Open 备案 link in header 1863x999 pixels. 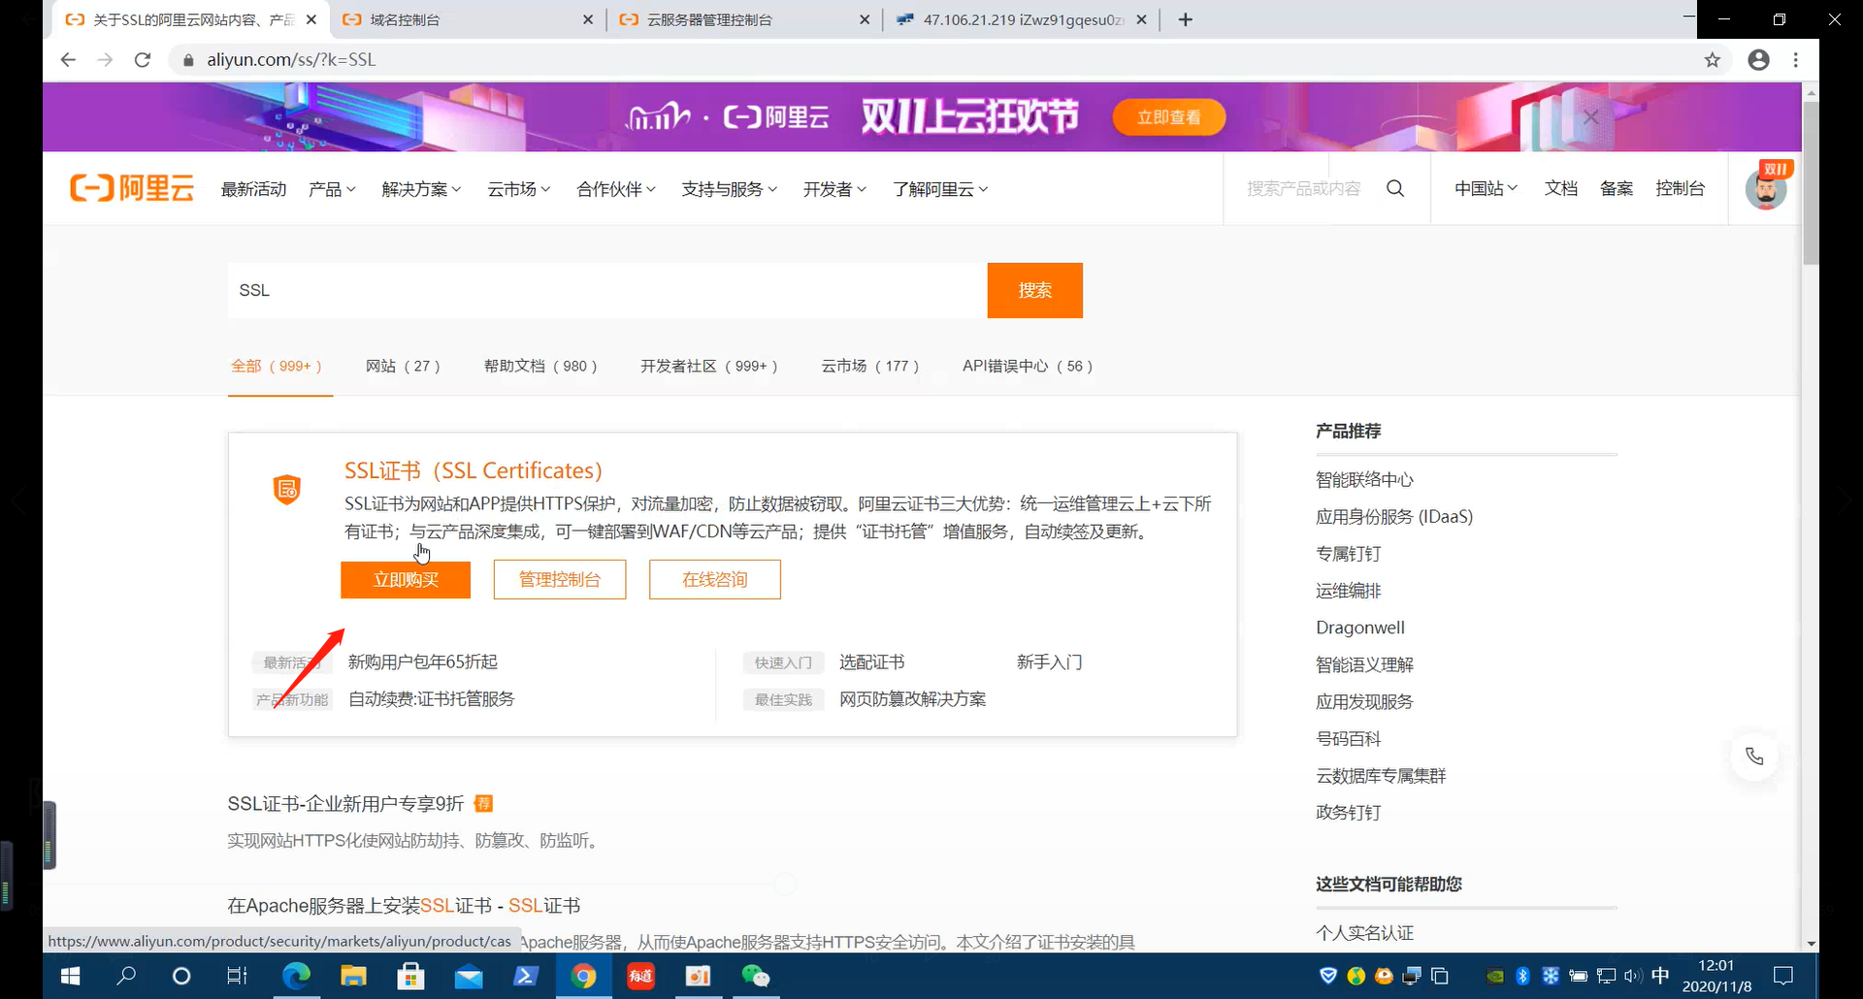[1616, 188]
